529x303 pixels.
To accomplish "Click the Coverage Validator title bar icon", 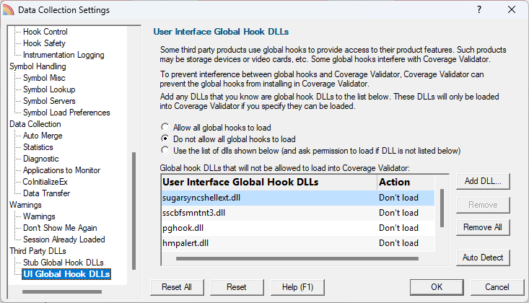I will tap(9, 10).
